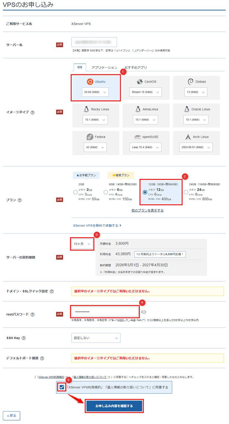Open Ubuntu version dropdown 24.04 (64bit)

tap(95, 92)
